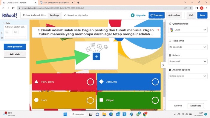210x118 pixels.
Task: Open File Explorer from the taskbar
Action: tap(104, 114)
